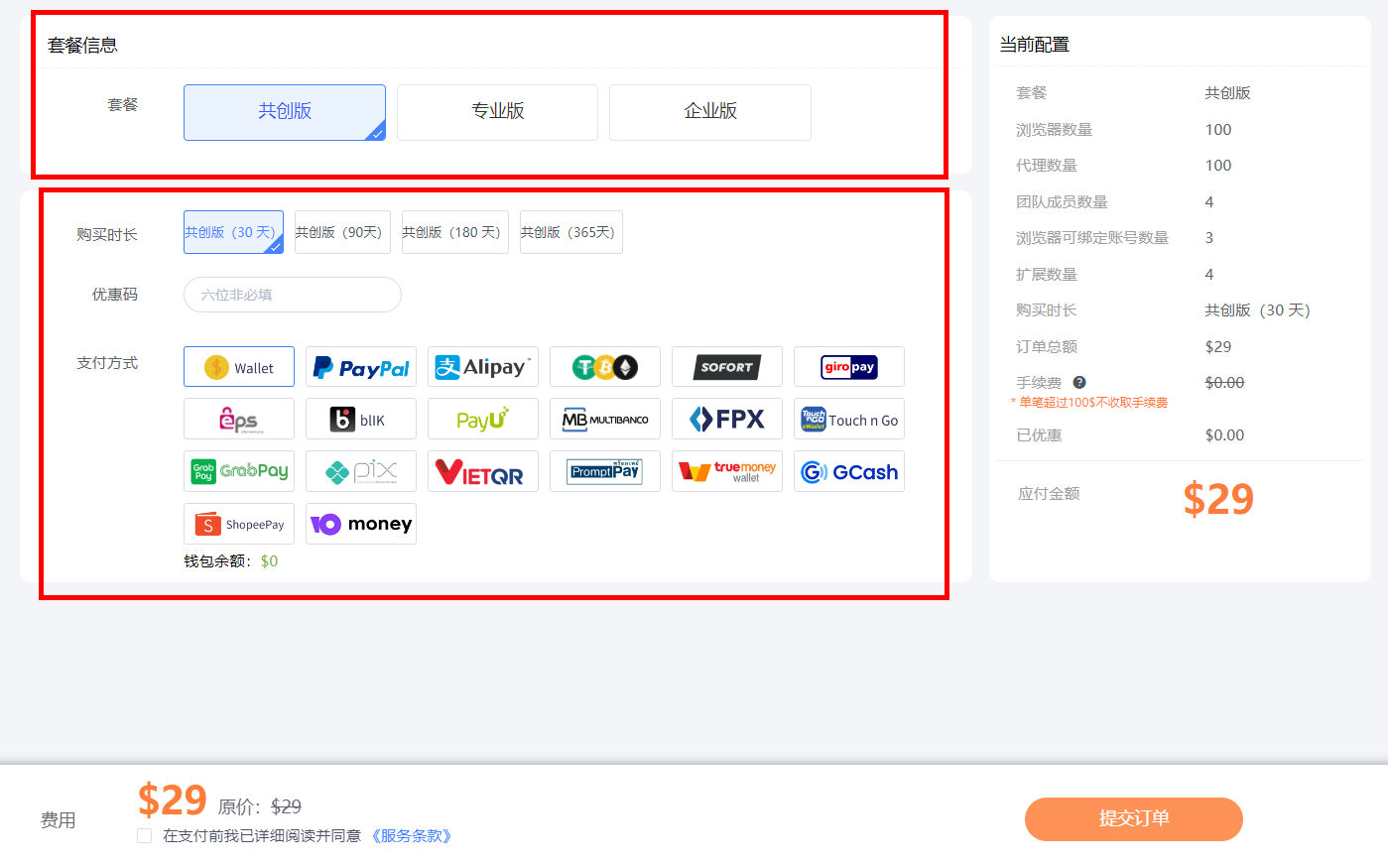Pick ShopeePay payment method
This screenshot has width=1388, height=864.
(239, 524)
